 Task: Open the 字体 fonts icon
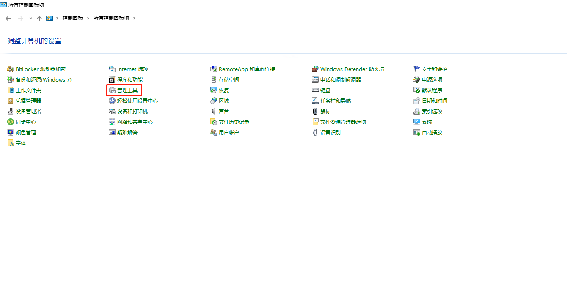tap(11, 143)
